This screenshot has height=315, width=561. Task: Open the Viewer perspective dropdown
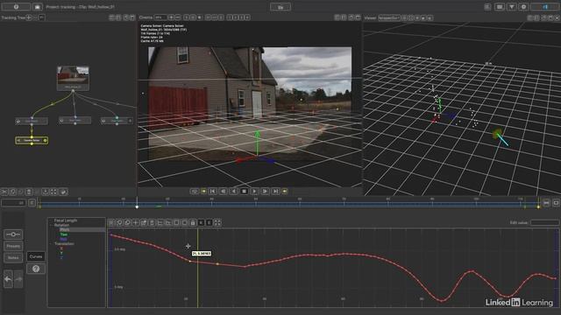tap(389, 17)
